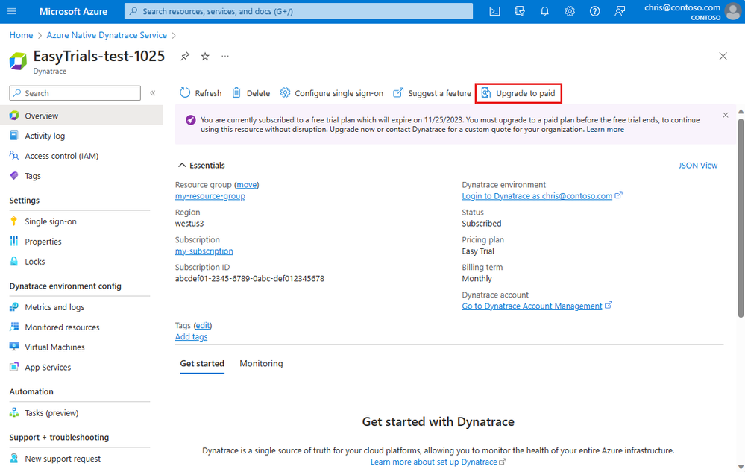
Task: Open my-resource-group link
Action: tap(210, 196)
